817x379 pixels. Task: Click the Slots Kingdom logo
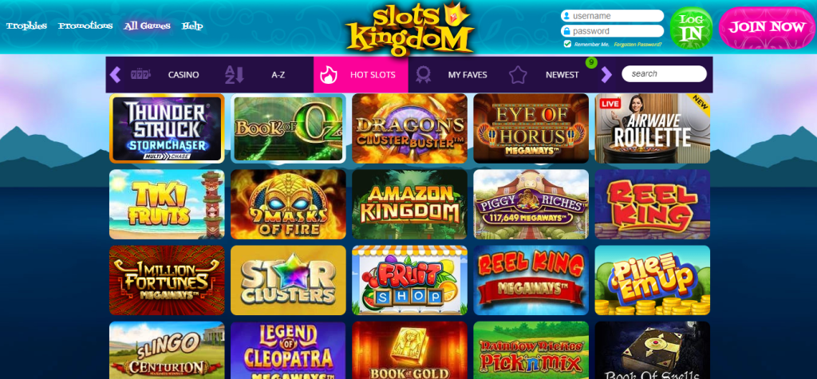click(x=409, y=29)
